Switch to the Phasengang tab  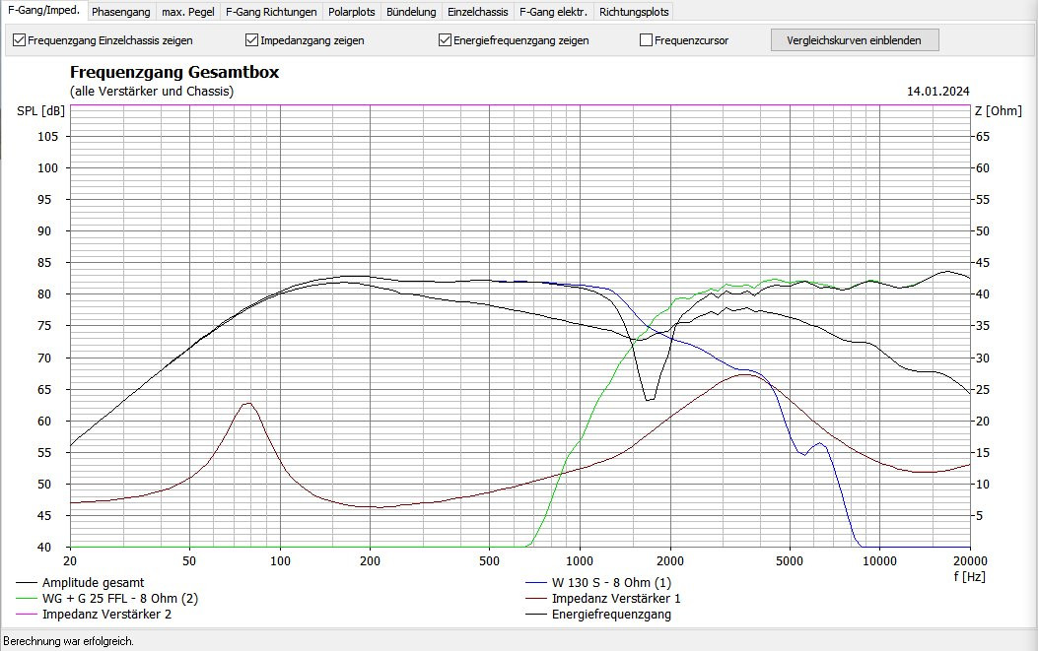click(121, 12)
